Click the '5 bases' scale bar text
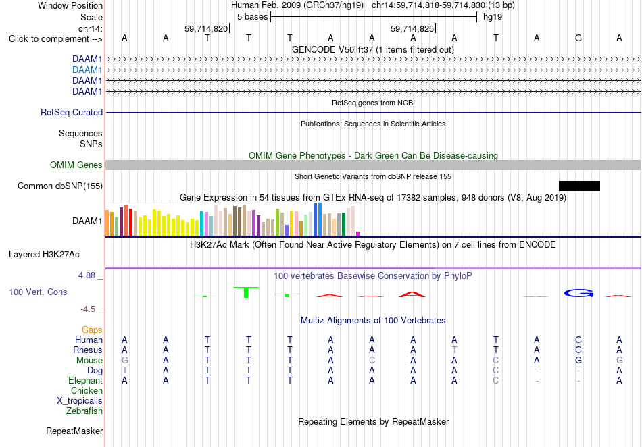642x447 pixels. (x=252, y=17)
